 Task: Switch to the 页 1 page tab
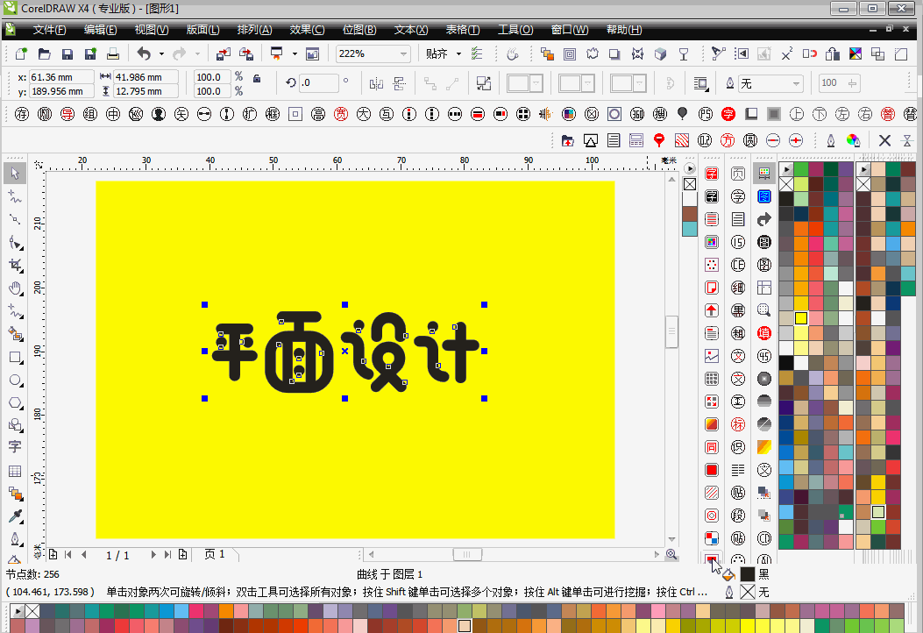[215, 554]
